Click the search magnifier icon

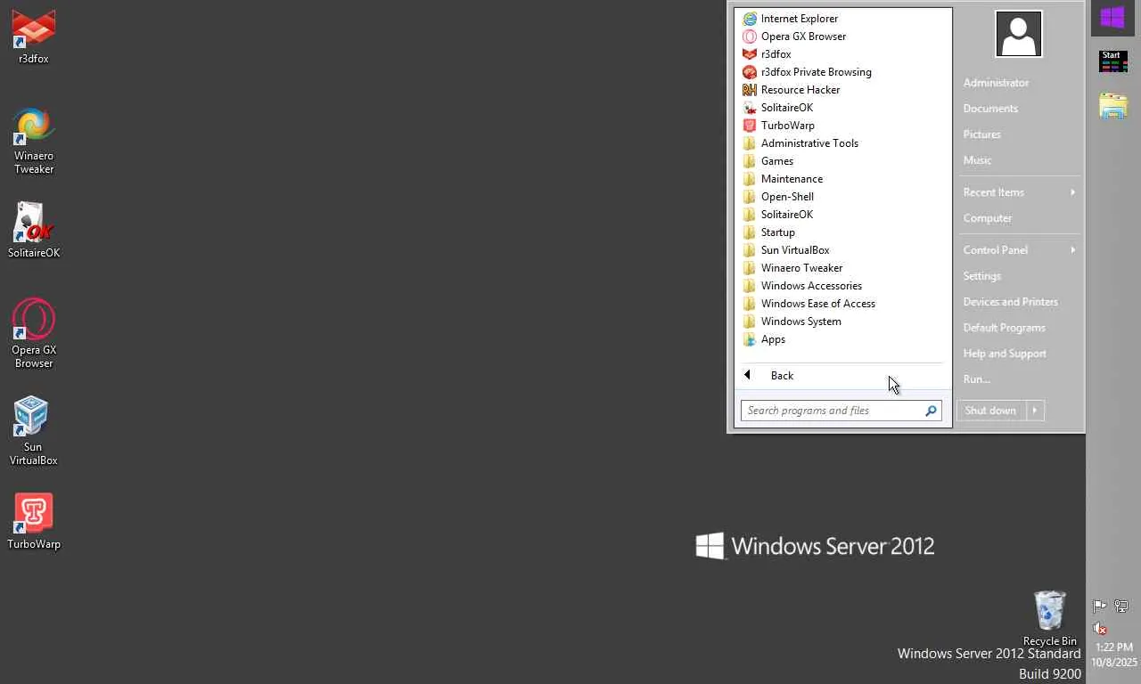[931, 411]
